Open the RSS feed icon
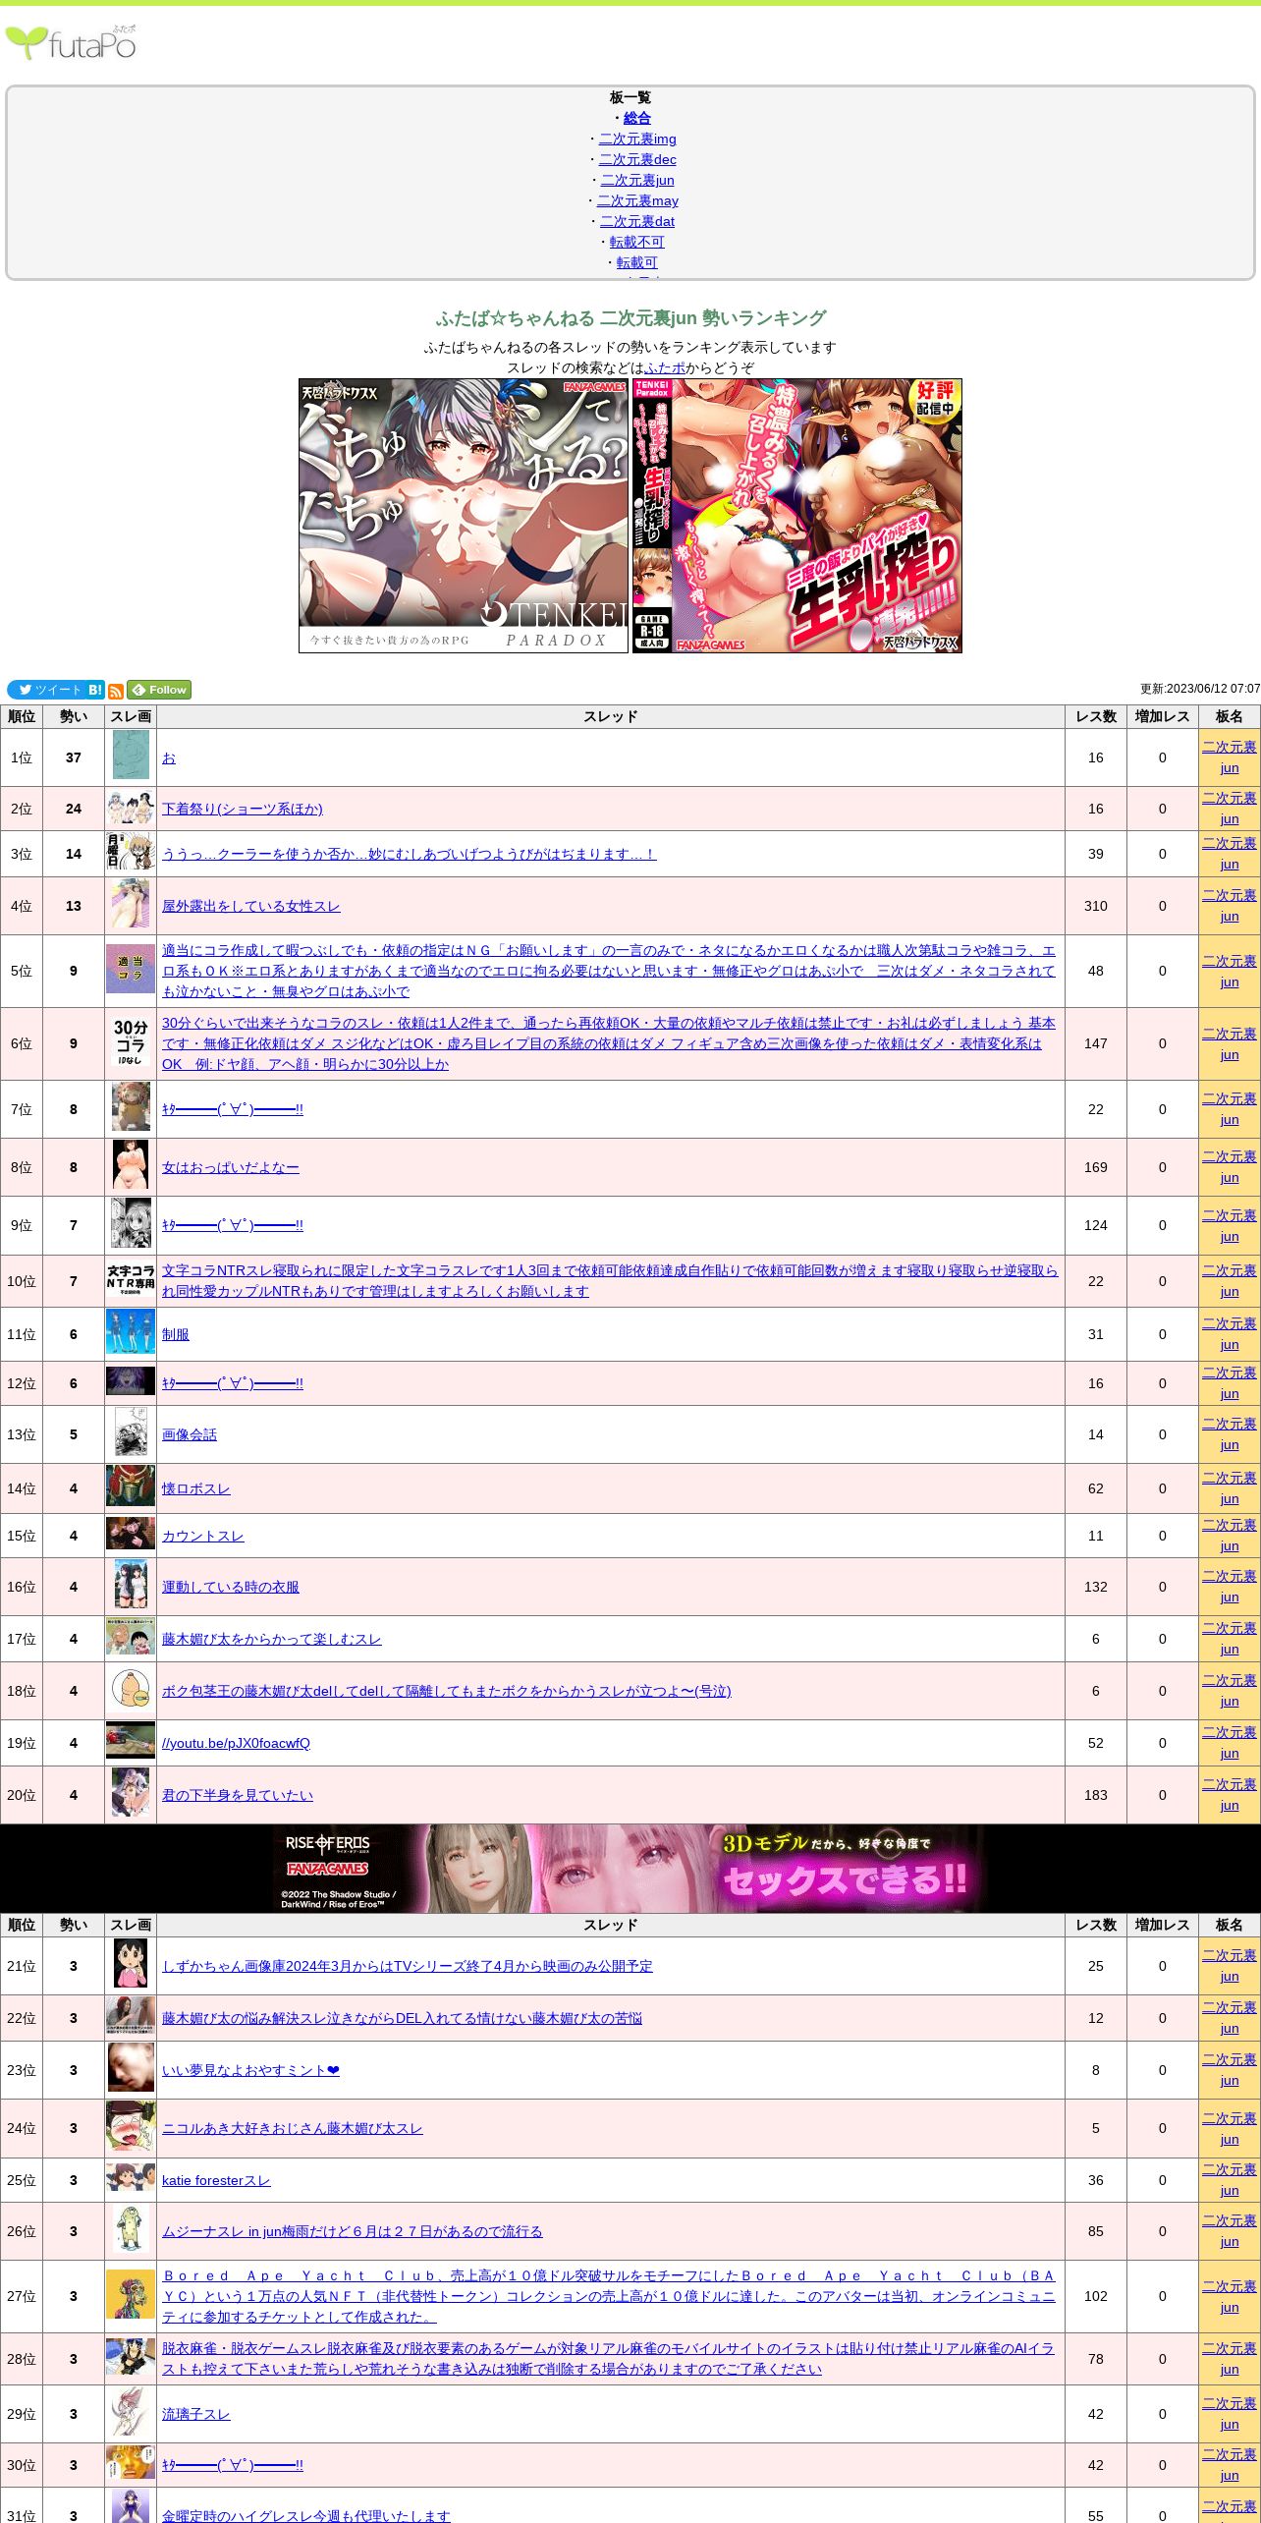This screenshot has height=2523, width=1261. click(x=116, y=691)
